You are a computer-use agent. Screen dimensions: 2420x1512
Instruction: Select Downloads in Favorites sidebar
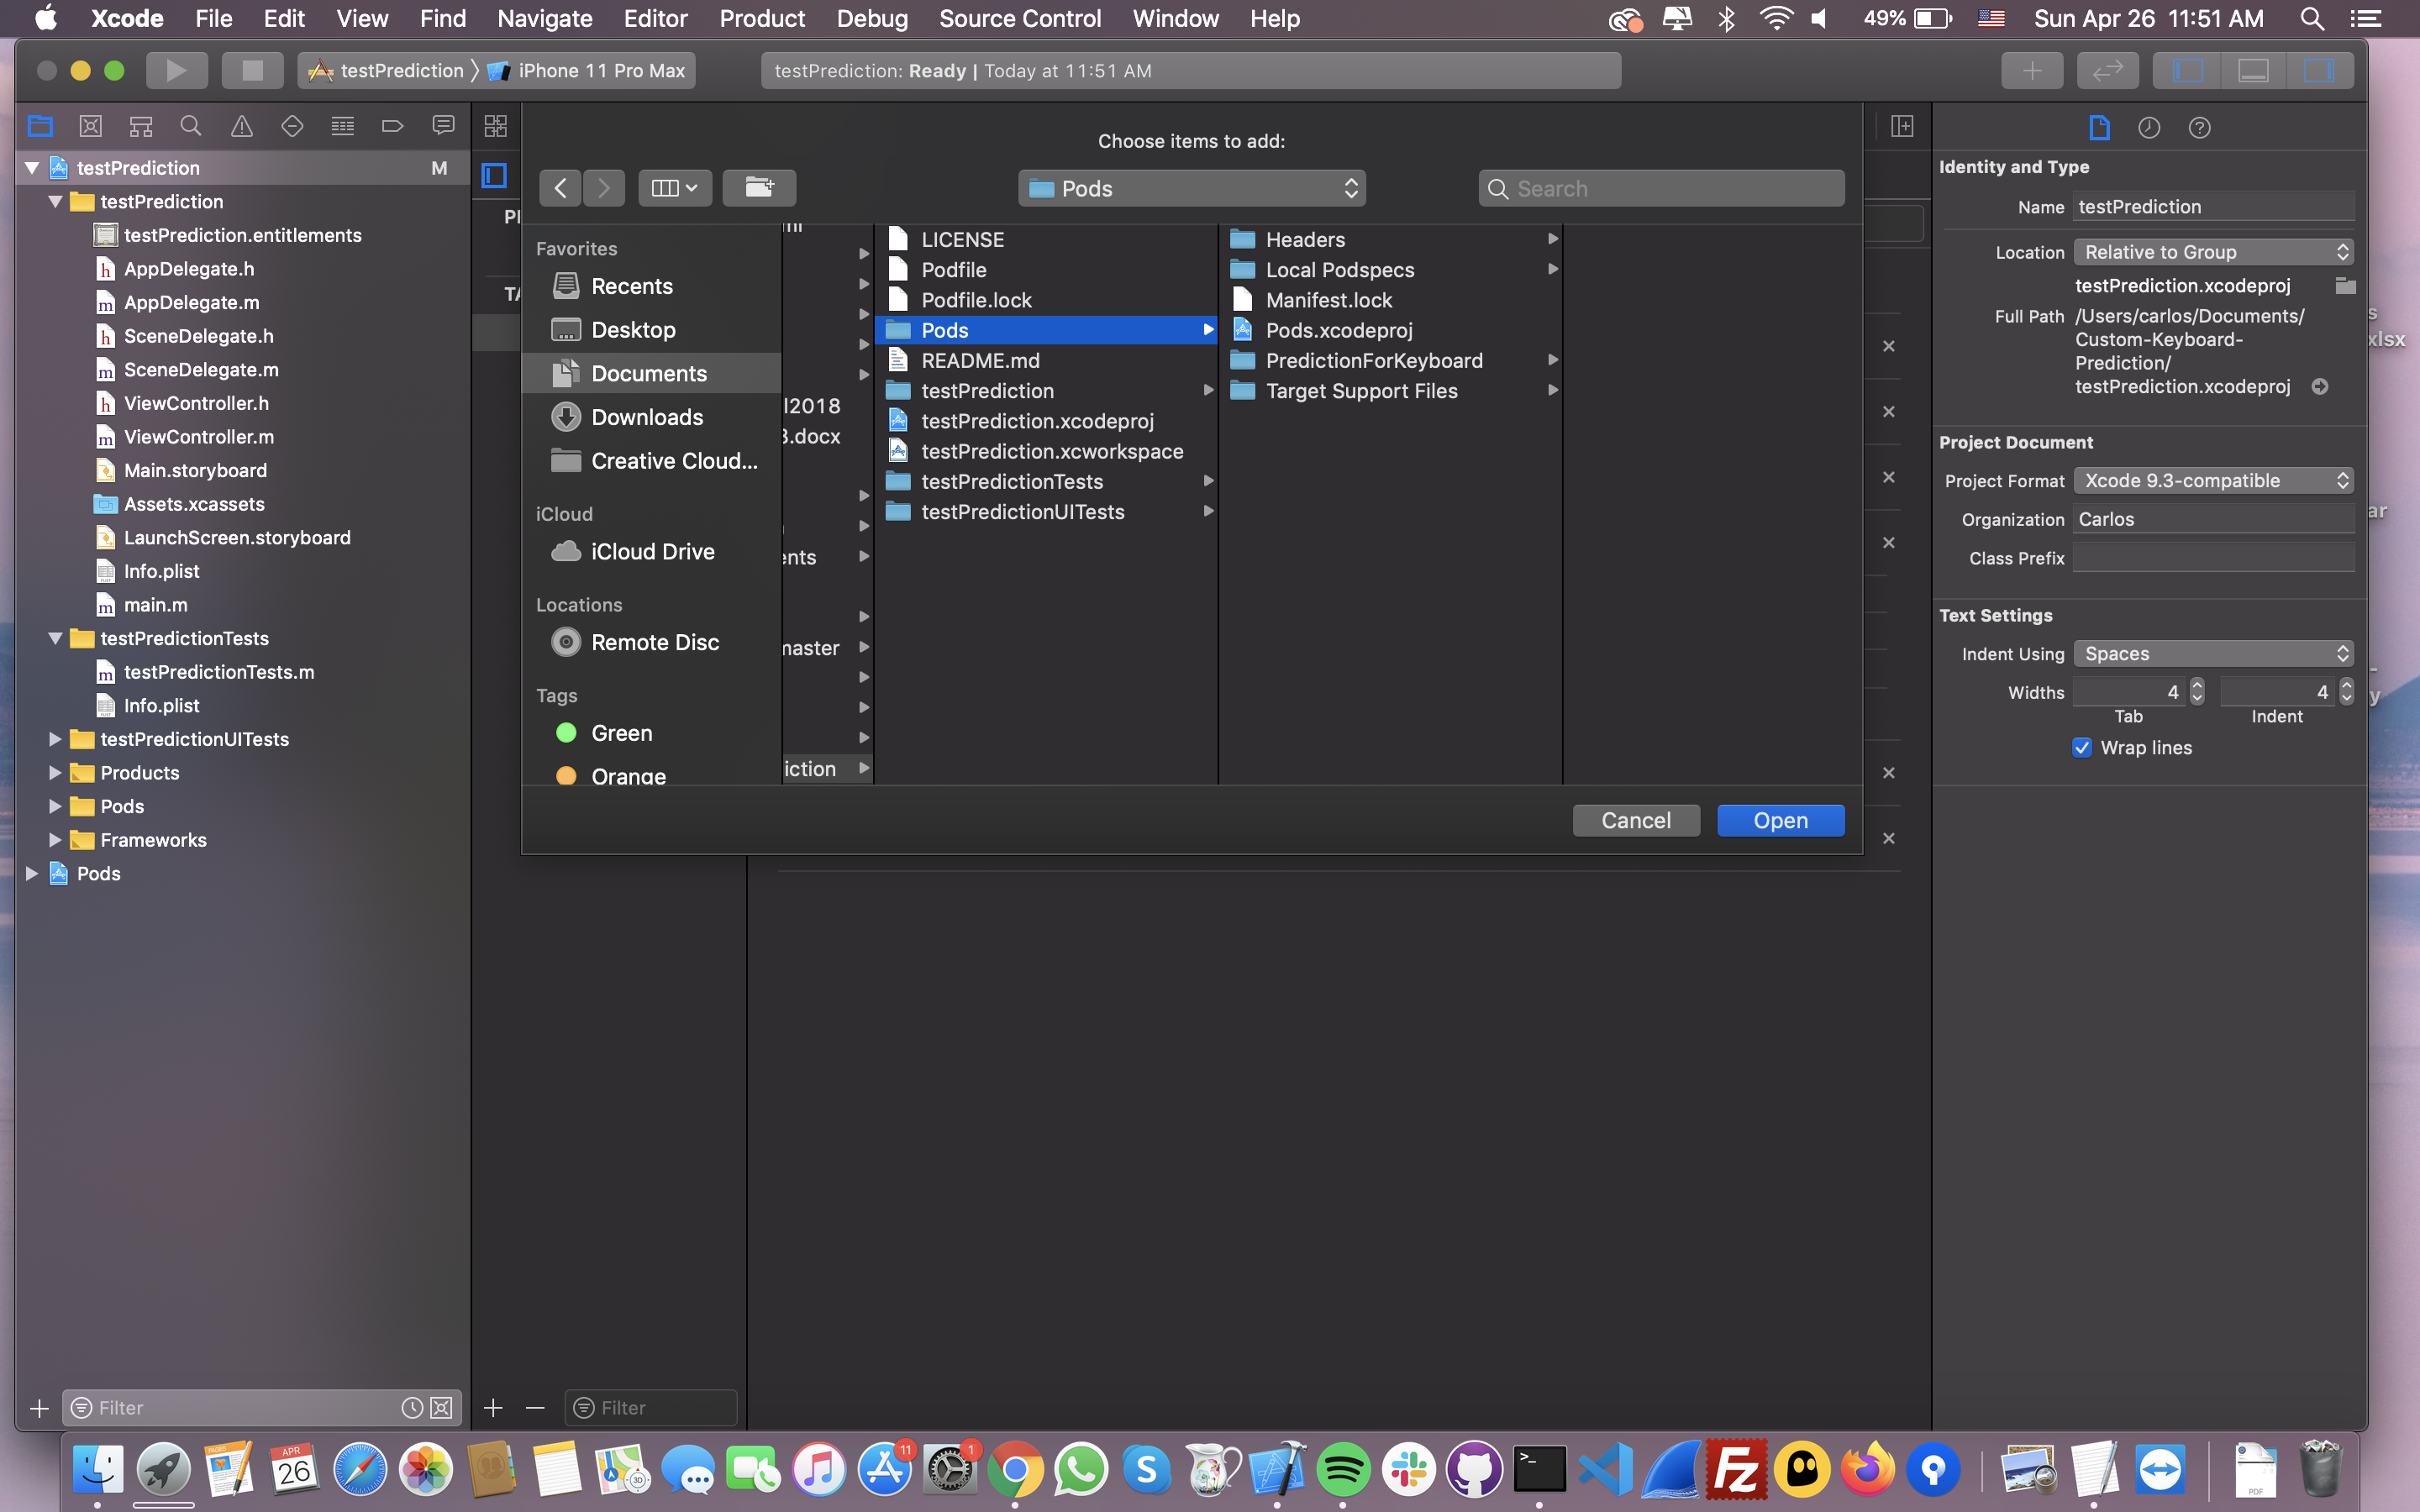pyautogui.click(x=651, y=417)
